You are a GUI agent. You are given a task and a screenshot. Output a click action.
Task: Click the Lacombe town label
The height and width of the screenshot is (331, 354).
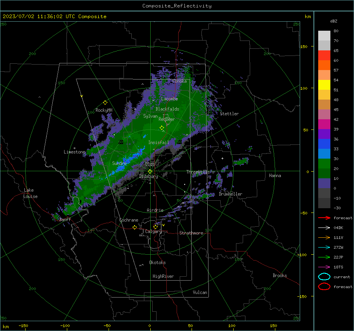click(170, 99)
